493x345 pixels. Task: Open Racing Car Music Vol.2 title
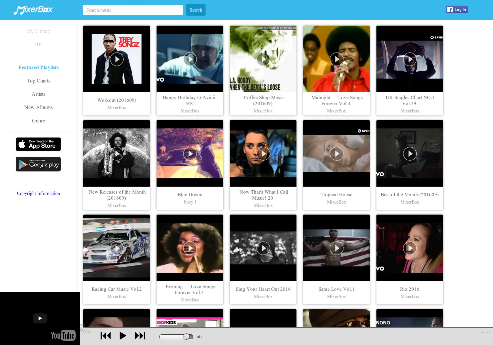click(x=117, y=289)
